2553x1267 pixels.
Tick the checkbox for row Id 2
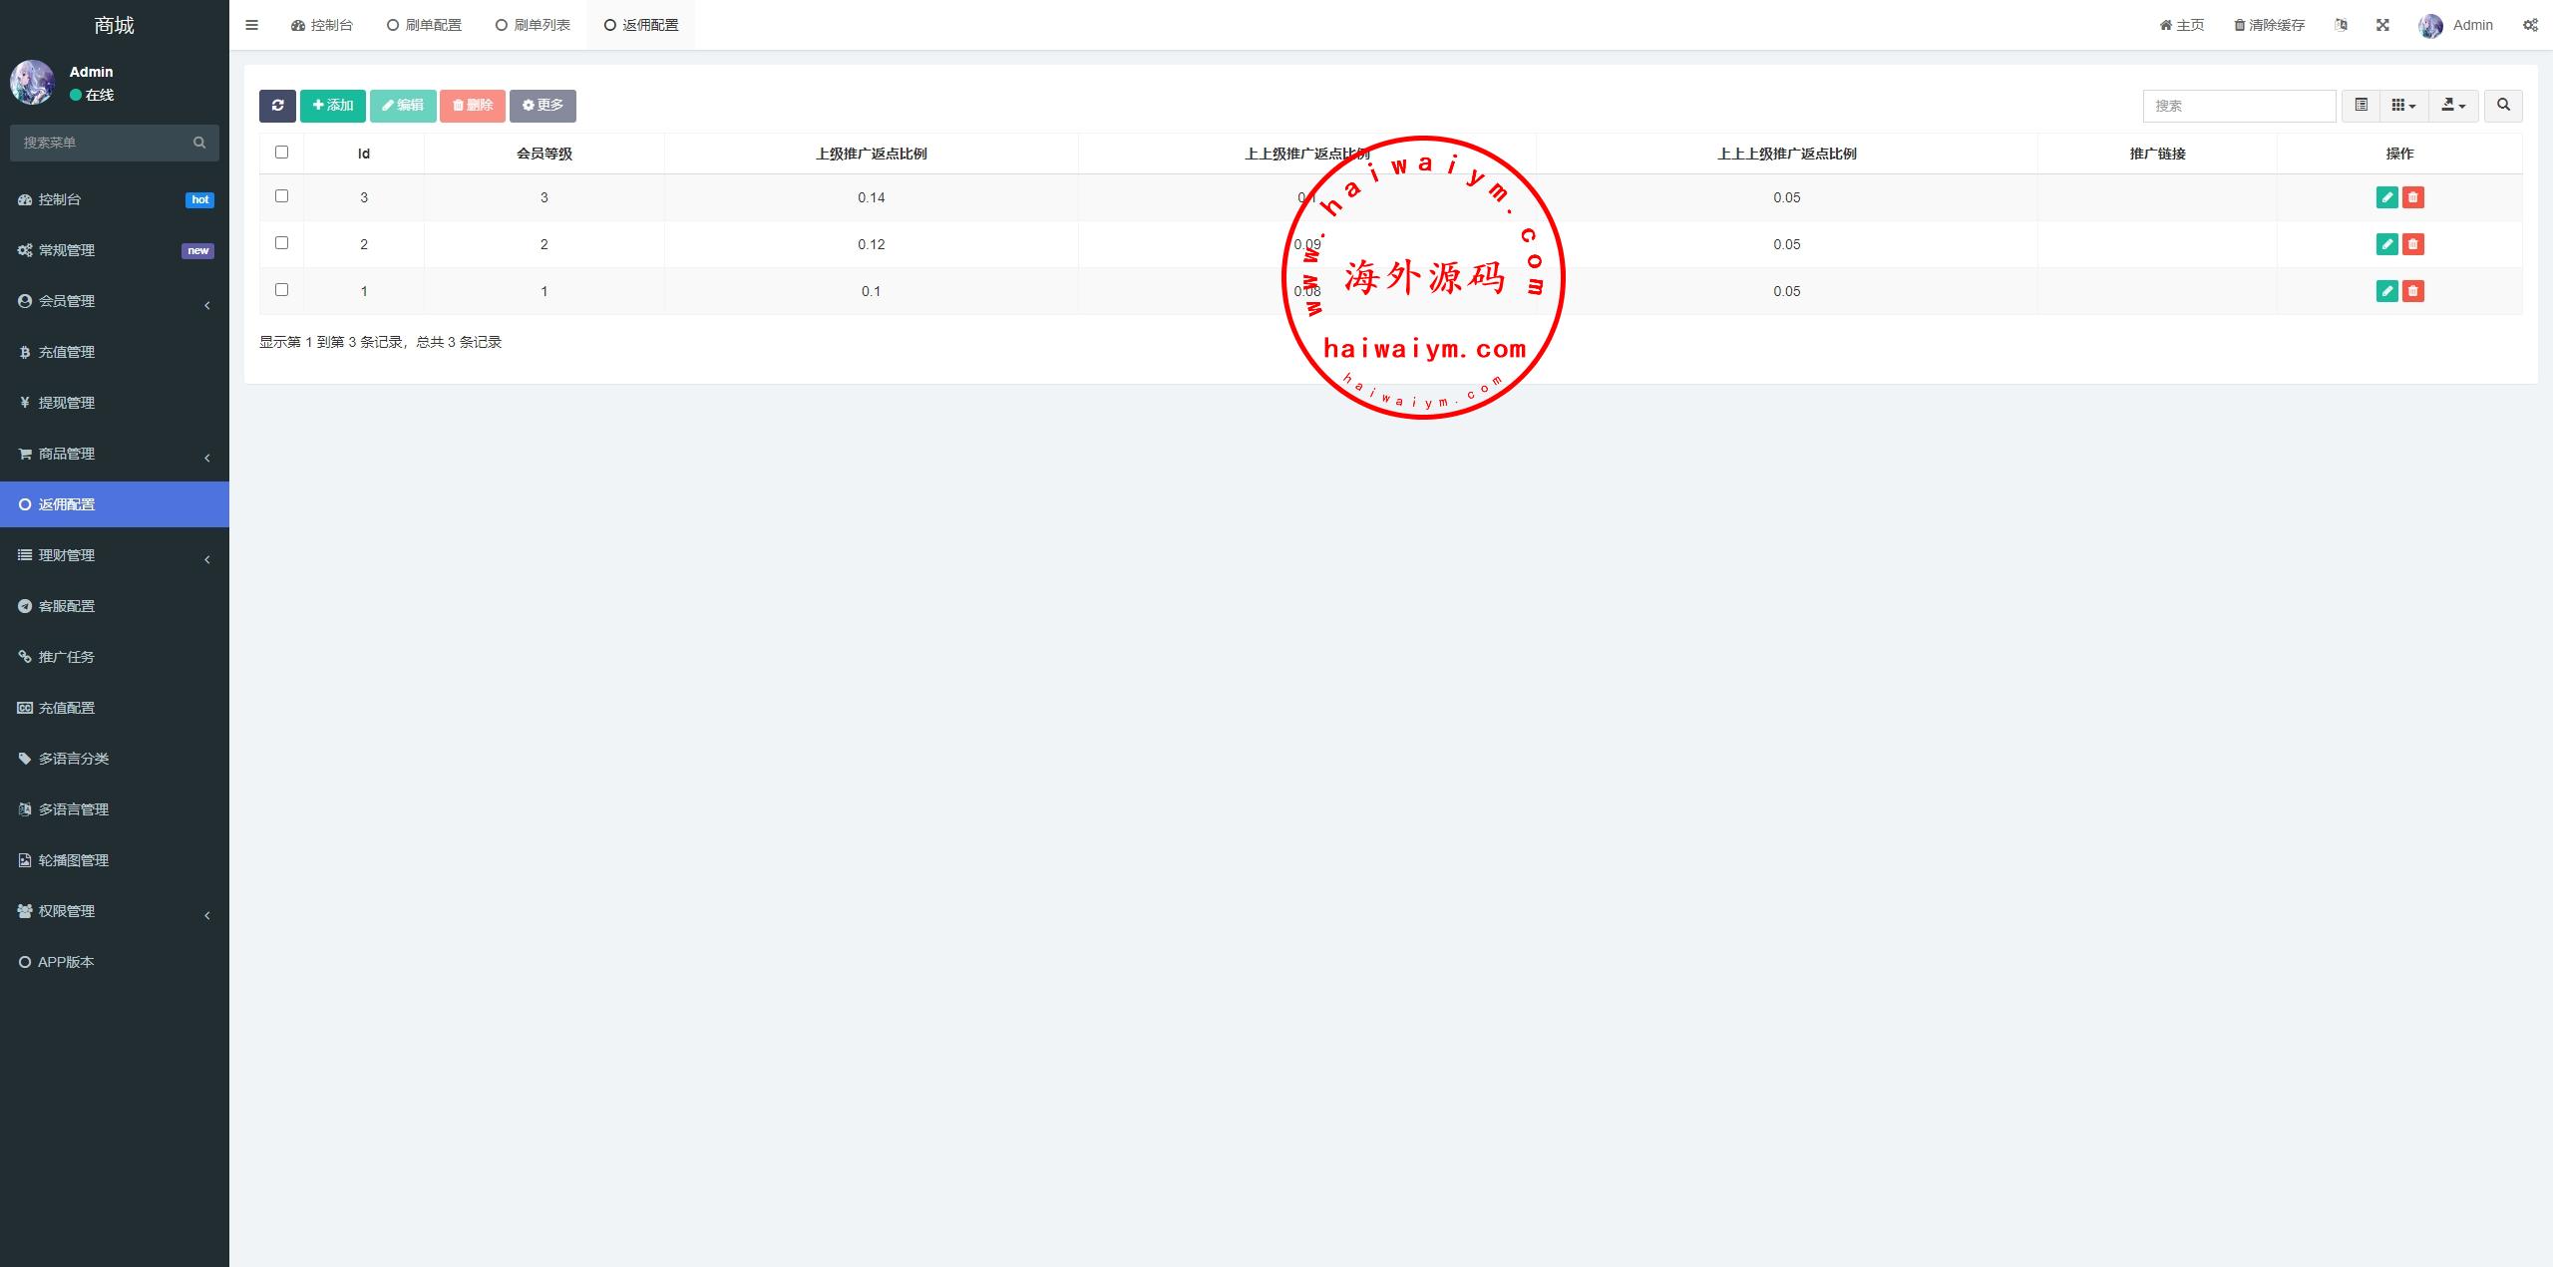click(281, 243)
